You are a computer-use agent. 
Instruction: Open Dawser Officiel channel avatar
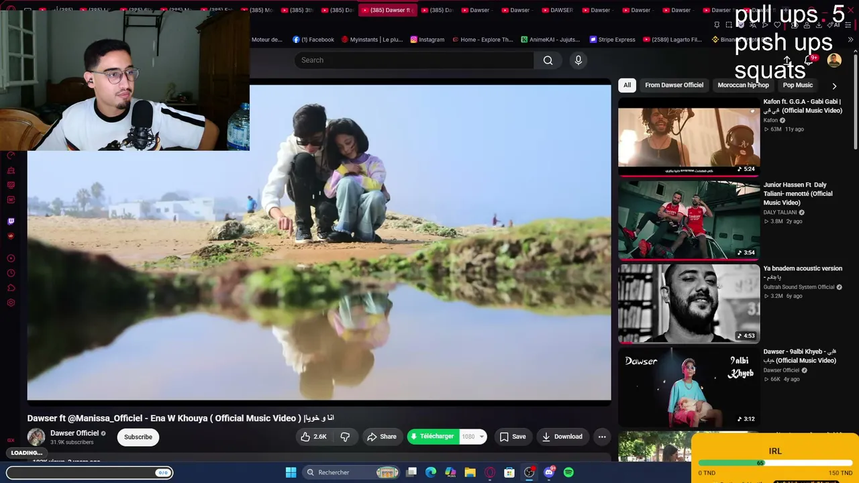(x=36, y=437)
